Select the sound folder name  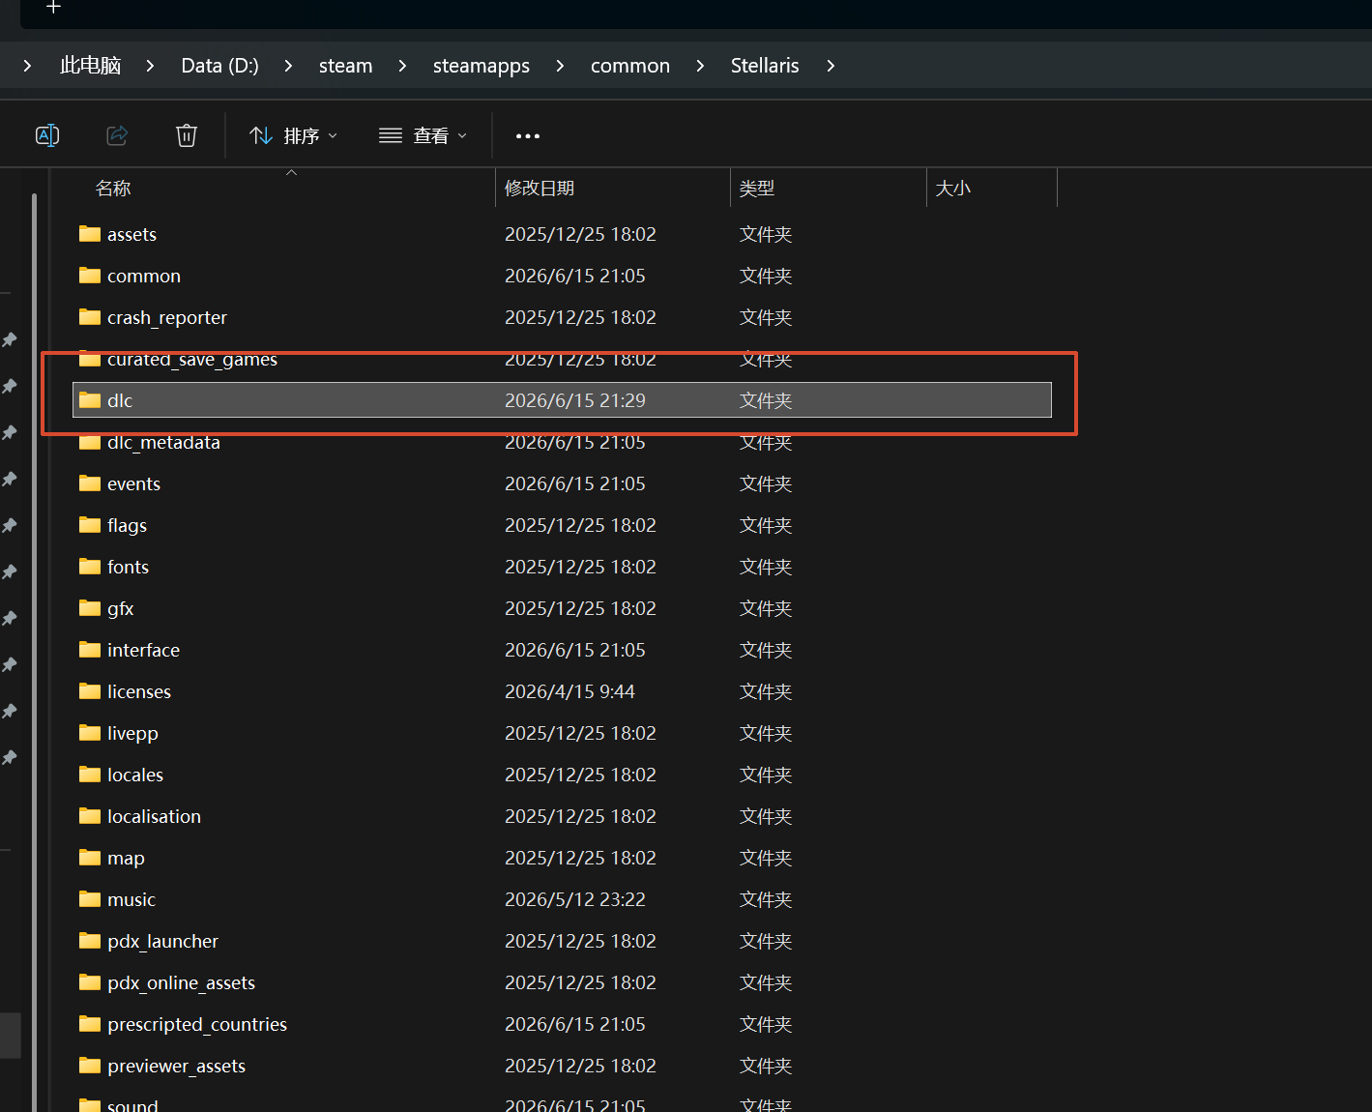pyautogui.click(x=132, y=1104)
